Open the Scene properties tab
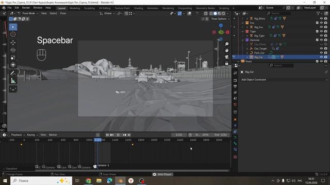This screenshot has width=330, height=185. tap(235, 98)
